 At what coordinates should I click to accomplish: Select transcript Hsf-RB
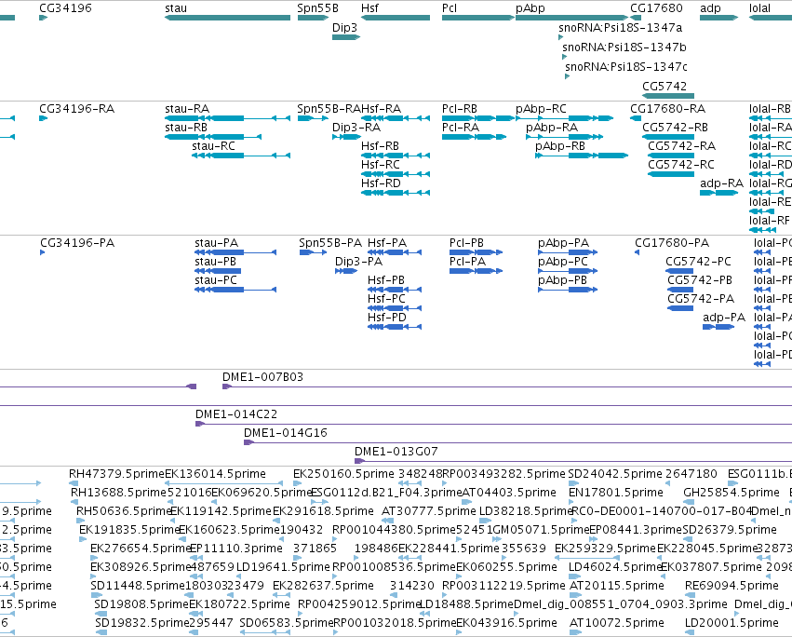tap(380, 146)
